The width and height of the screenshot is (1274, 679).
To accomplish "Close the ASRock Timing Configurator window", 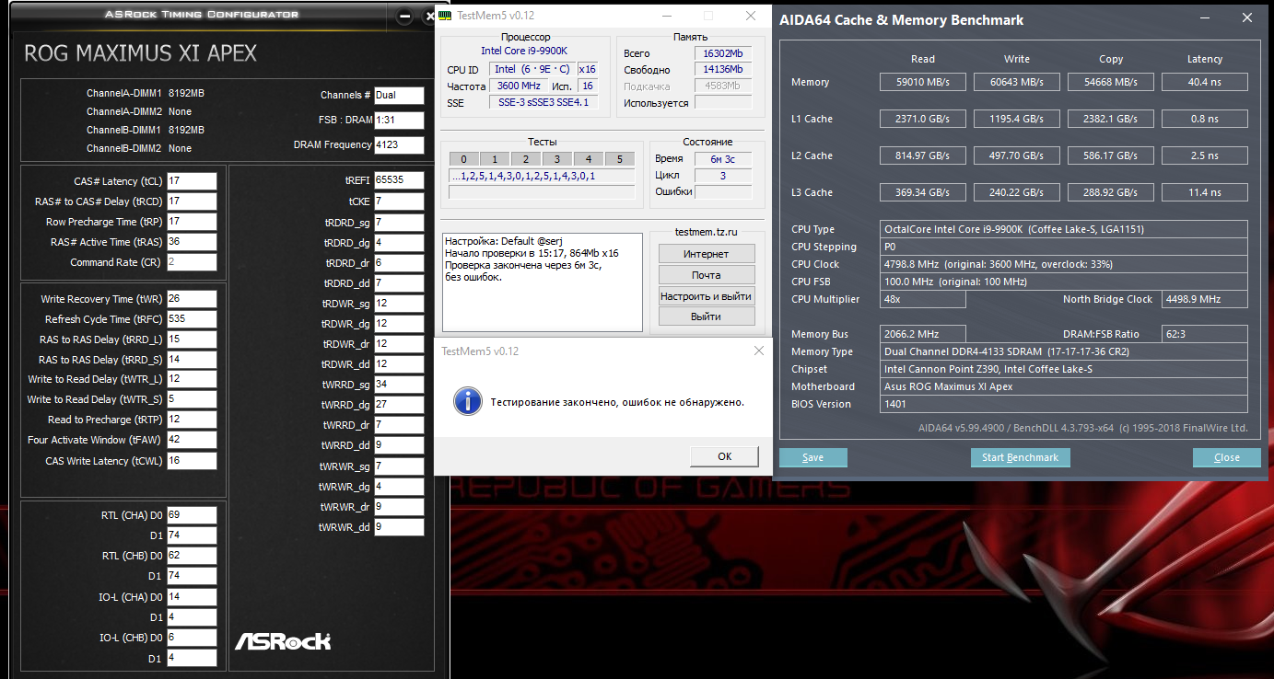I will (x=428, y=16).
